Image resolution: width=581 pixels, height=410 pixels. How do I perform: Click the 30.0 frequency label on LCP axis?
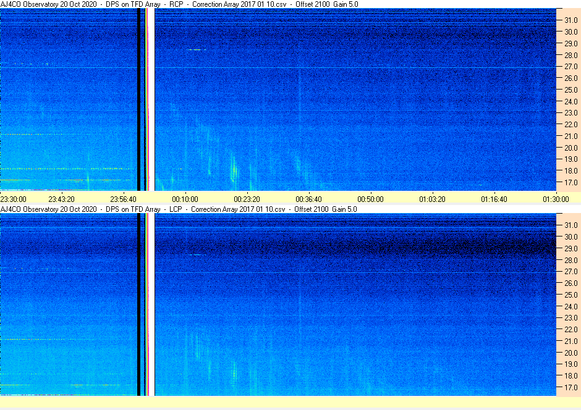click(x=571, y=237)
